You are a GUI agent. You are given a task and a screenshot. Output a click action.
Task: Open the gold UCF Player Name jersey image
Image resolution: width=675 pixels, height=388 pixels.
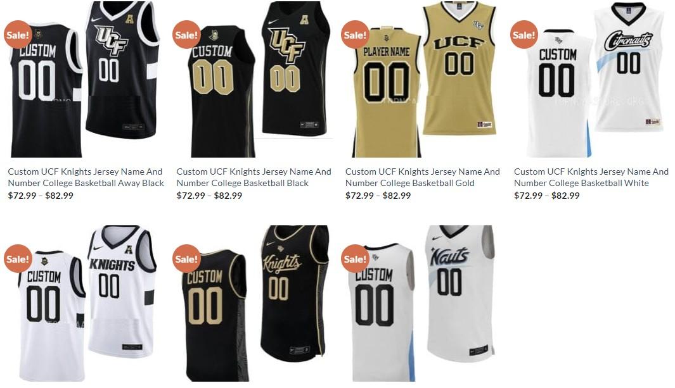(x=422, y=79)
